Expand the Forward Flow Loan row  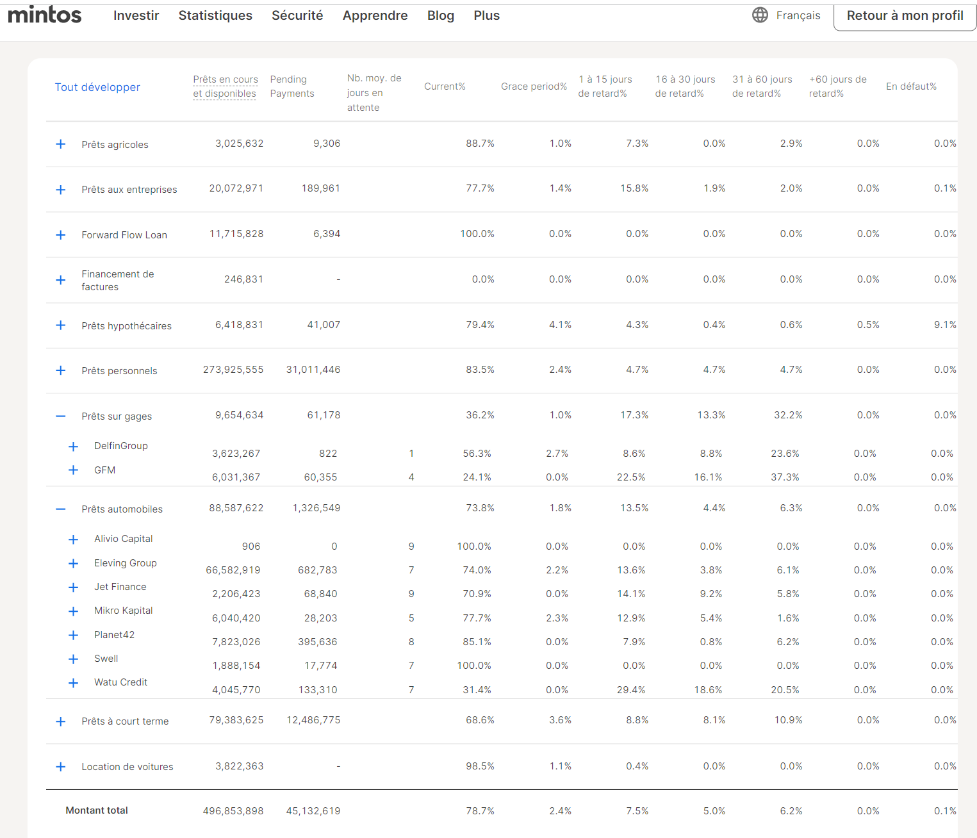[61, 235]
